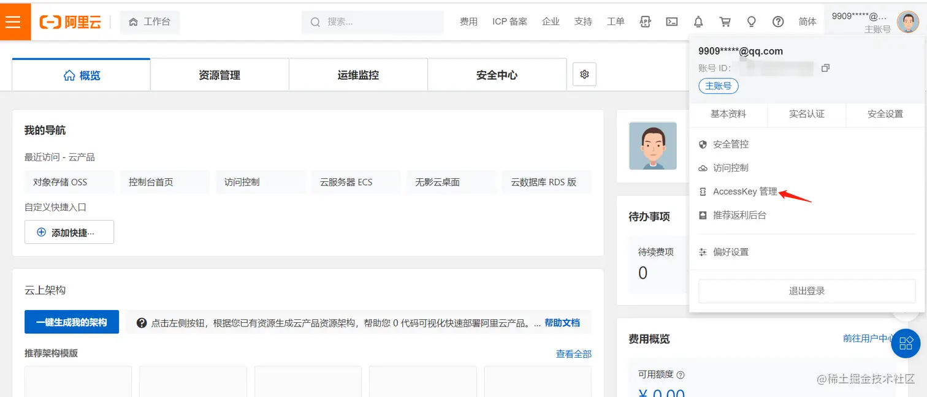The height and width of the screenshot is (397, 927).
Task: Click the tab settings gear icon
Action: pyautogui.click(x=584, y=74)
